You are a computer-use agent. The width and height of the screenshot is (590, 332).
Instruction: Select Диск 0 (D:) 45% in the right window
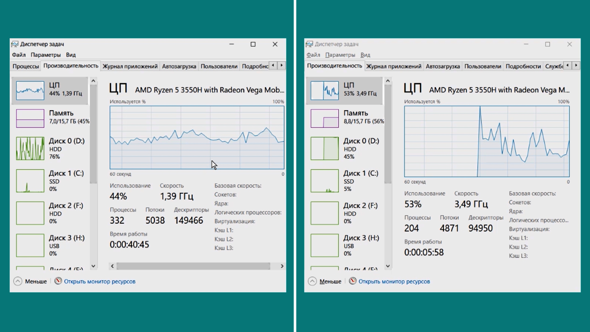click(344, 149)
